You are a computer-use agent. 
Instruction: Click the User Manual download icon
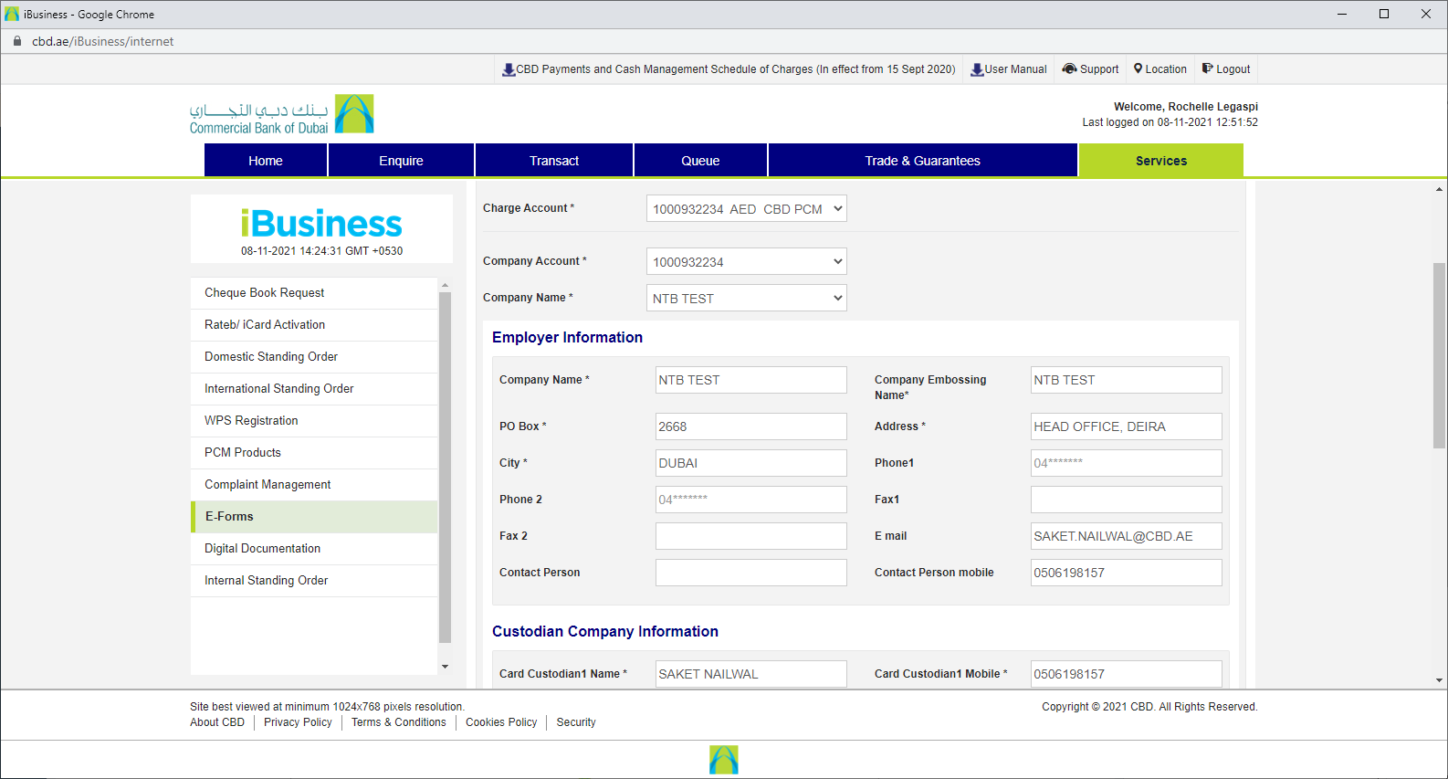[977, 69]
